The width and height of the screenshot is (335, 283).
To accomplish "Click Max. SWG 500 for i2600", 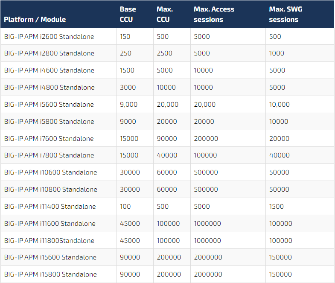I will (x=275, y=37).
